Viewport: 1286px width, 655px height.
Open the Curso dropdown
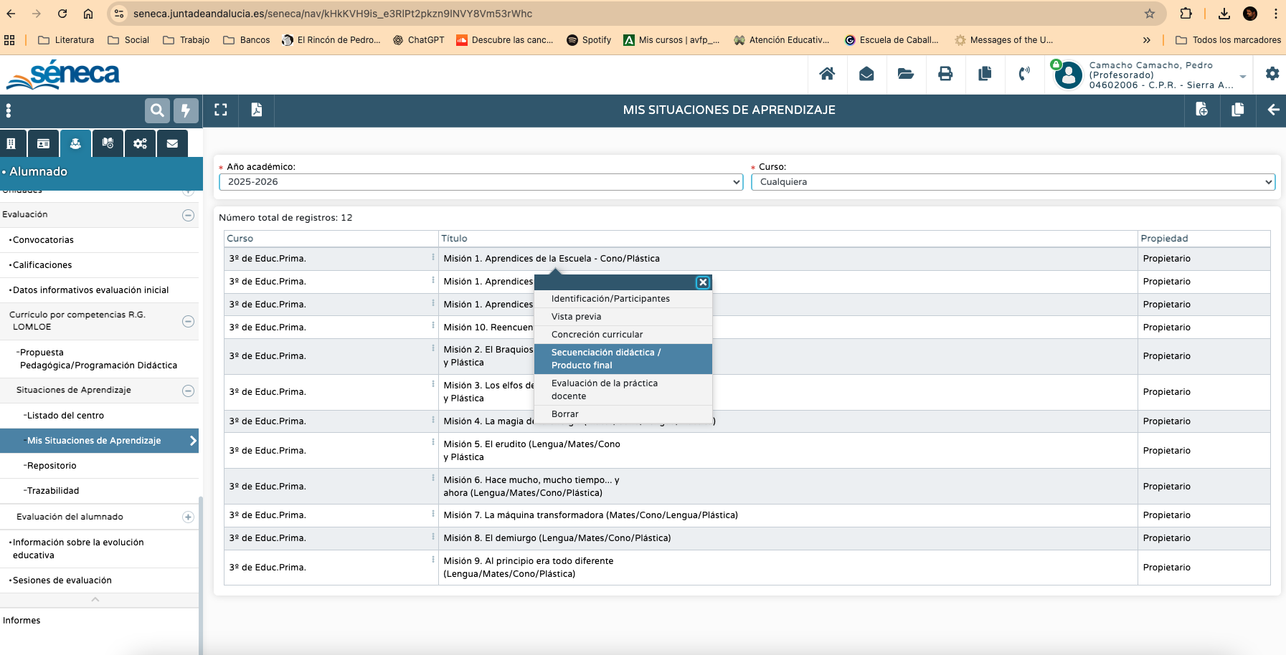click(x=1012, y=182)
